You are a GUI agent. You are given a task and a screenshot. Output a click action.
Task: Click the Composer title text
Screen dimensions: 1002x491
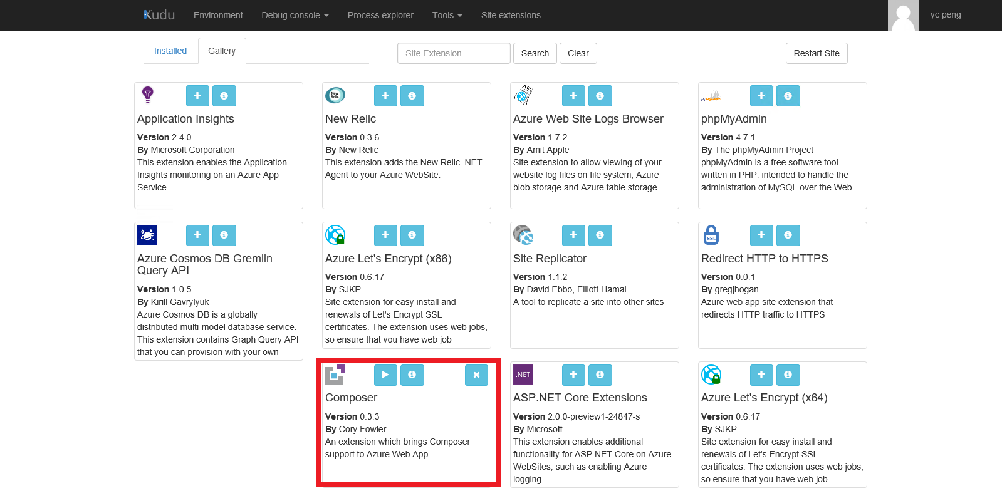tap(351, 398)
